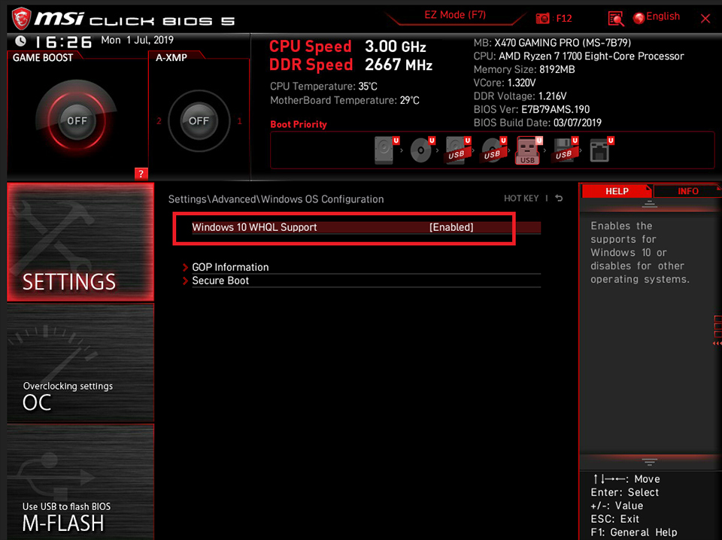This screenshot has width=722, height=540.
Task: Click the F1: General Help hint
Action: tap(633, 532)
